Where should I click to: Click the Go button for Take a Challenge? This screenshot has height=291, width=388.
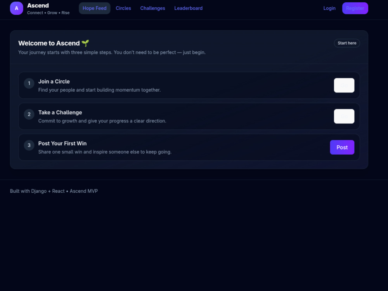[x=344, y=116]
